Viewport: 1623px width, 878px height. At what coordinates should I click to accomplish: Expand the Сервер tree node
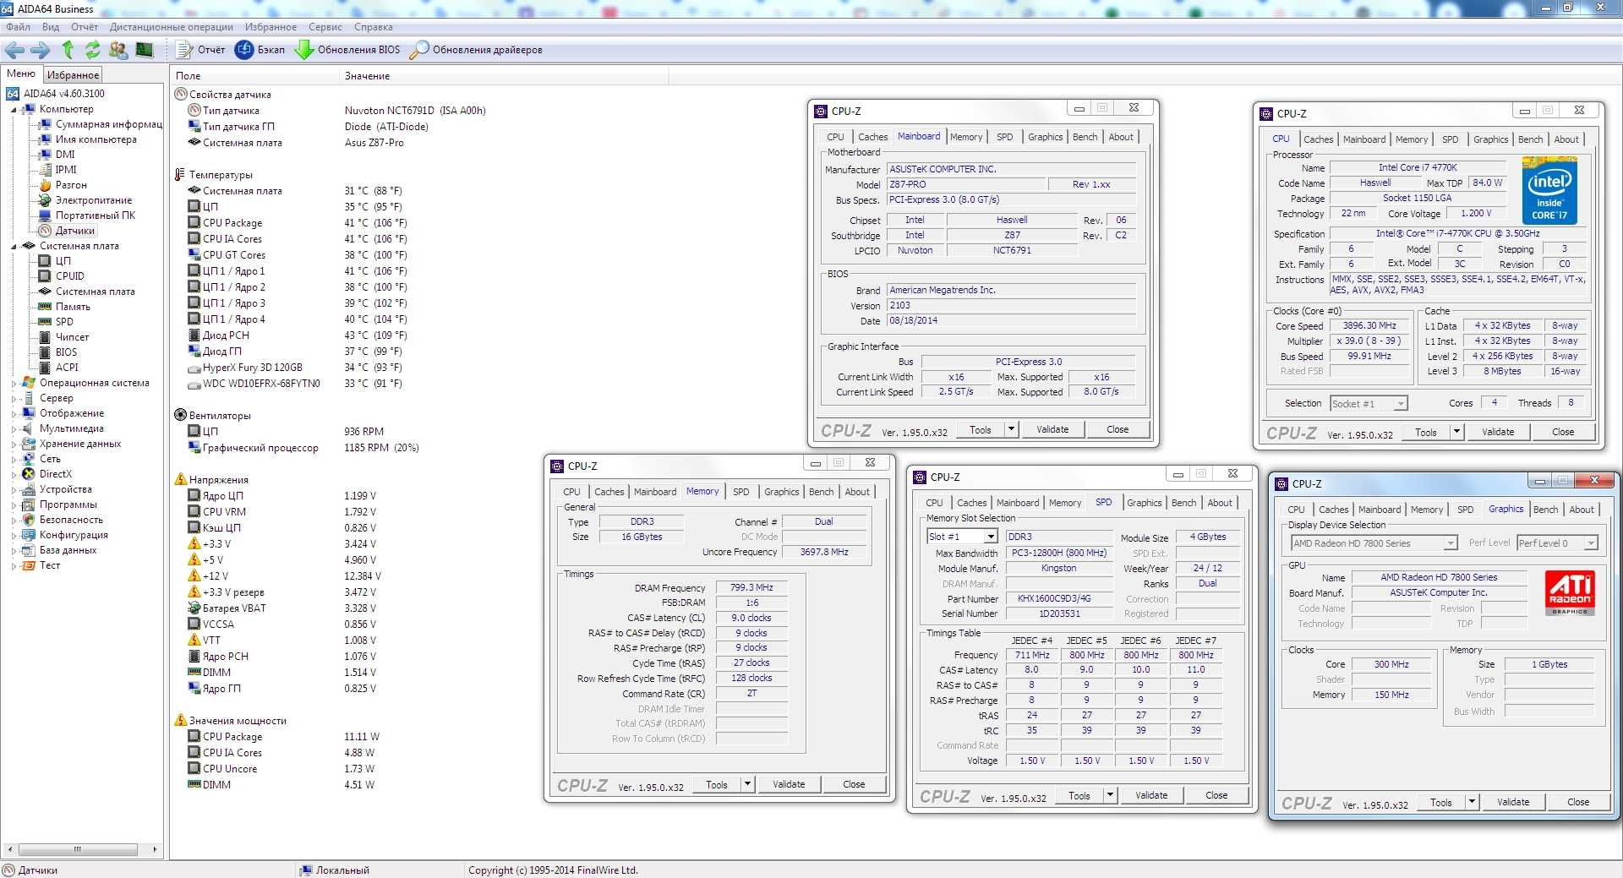14,399
